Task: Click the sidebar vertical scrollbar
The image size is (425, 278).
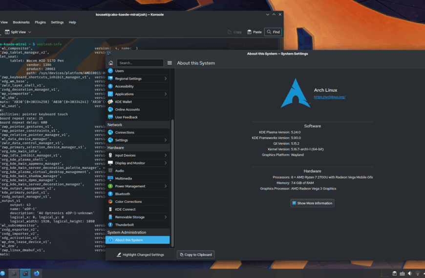Action: 172,183
